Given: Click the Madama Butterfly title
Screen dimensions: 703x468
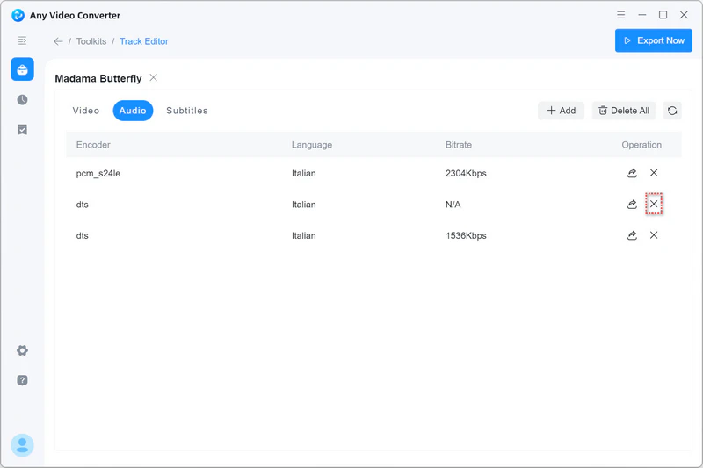Looking at the screenshot, I should pos(98,78).
